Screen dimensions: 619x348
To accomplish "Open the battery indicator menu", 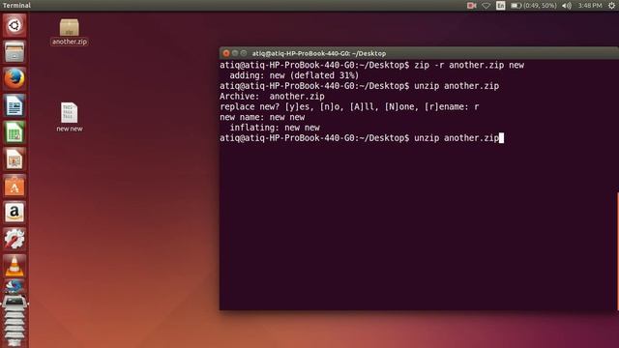I will (533, 6).
